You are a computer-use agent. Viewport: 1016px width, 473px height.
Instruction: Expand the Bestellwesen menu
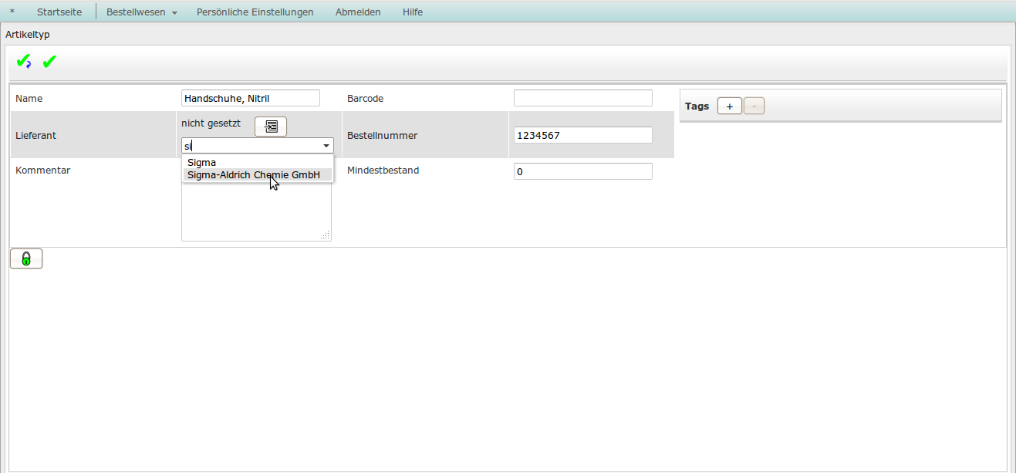142,12
